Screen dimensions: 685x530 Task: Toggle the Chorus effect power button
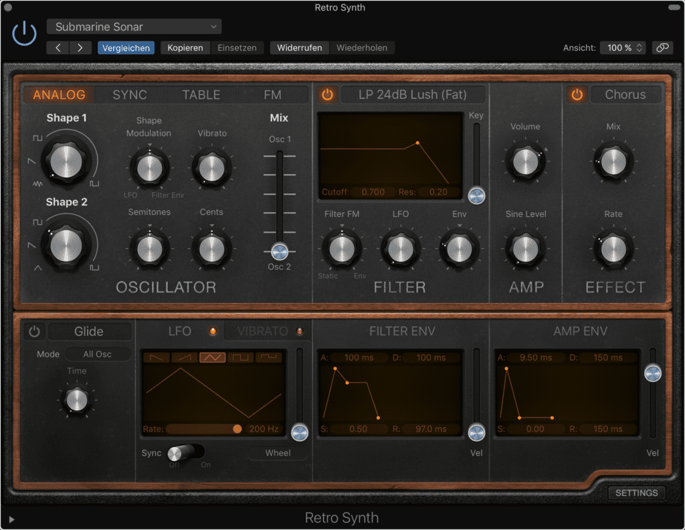pos(576,94)
